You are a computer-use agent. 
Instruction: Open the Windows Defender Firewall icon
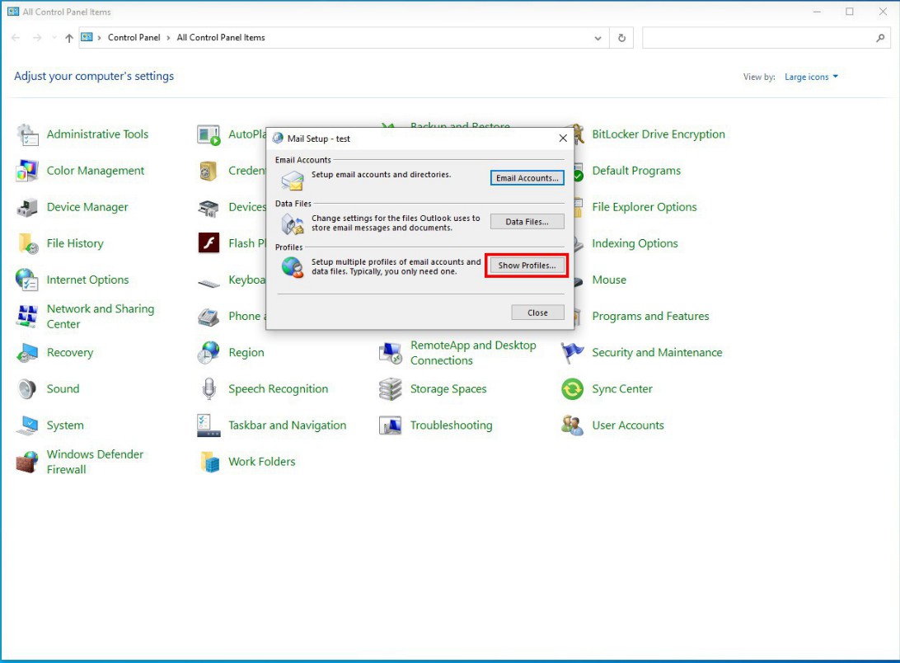coord(27,461)
